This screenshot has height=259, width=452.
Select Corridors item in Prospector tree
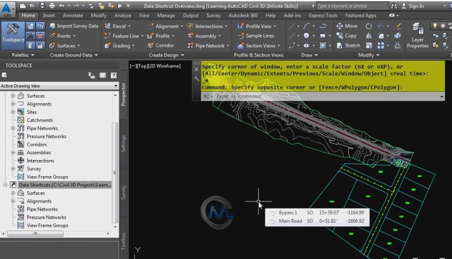coord(36,144)
